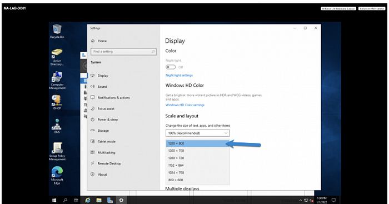Screen dimensions: 389x204
Task: Click Send Ctrl+Alt+Delete button
Action: [x=372, y=8]
